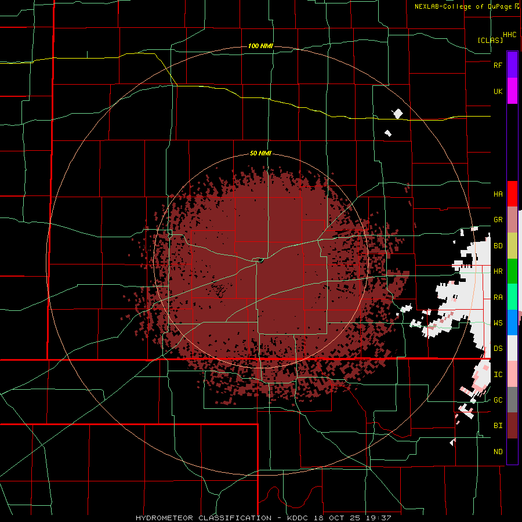Click the HA legend label
522x522 pixels.
click(498, 194)
